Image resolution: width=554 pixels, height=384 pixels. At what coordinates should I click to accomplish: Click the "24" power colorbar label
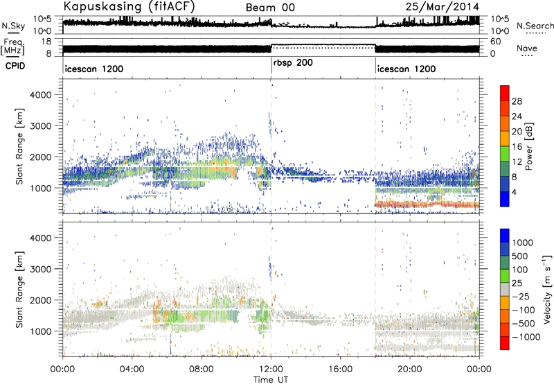click(x=517, y=116)
